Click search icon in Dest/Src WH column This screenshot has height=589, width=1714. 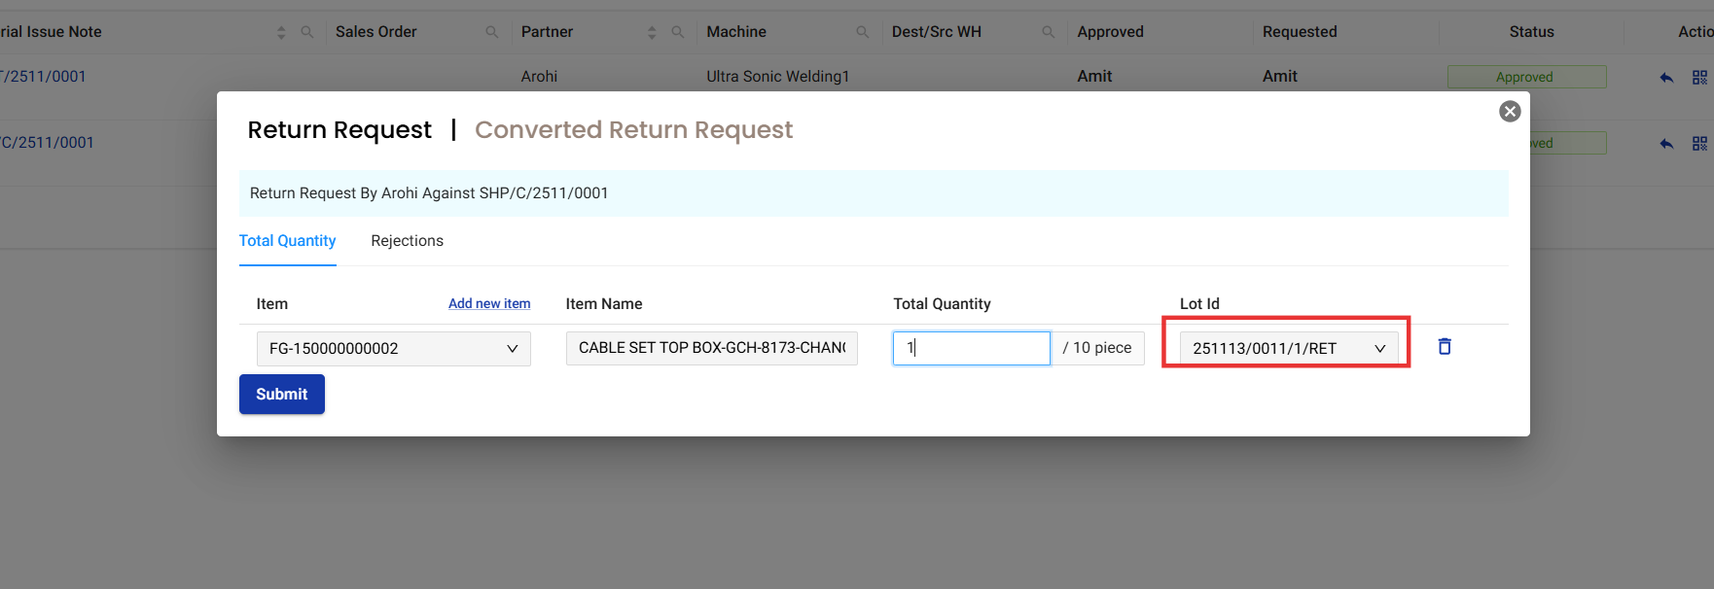point(1048,32)
